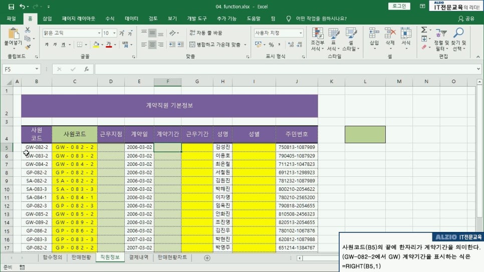This screenshot has height=272, width=484.
Task: Expand formula bar with chevron
Action: 478,69
